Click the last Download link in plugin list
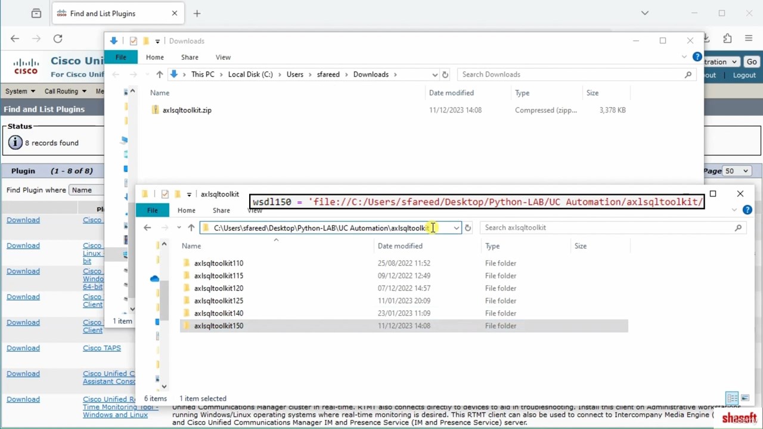Viewport: 763px width, 429px height. [x=23, y=399]
